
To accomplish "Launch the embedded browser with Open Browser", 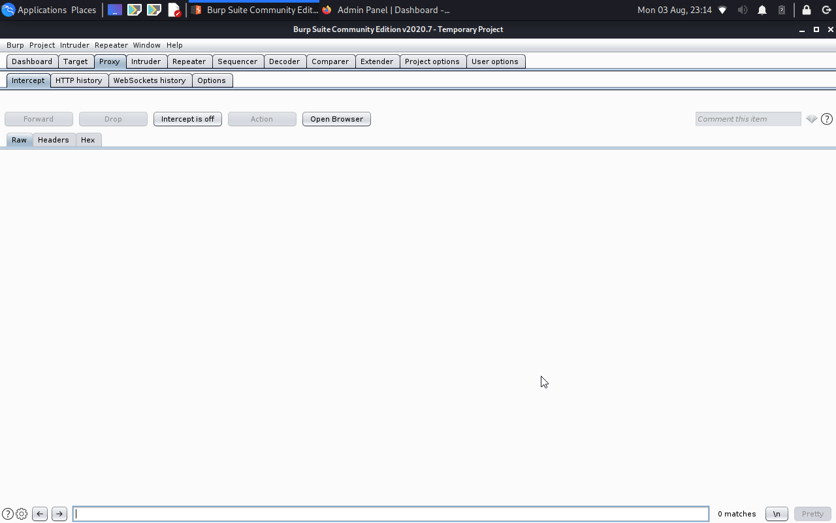I will pos(336,119).
